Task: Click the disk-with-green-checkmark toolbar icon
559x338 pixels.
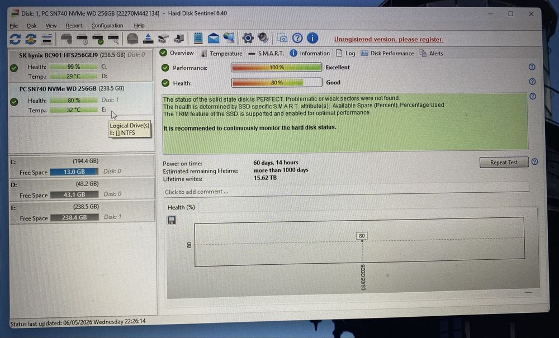Action: click(98, 39)
